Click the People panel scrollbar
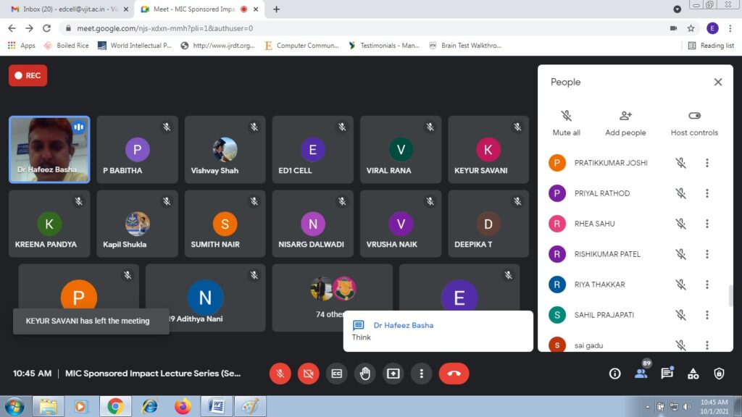The image size is (742, 417). (x=730, y=295)
